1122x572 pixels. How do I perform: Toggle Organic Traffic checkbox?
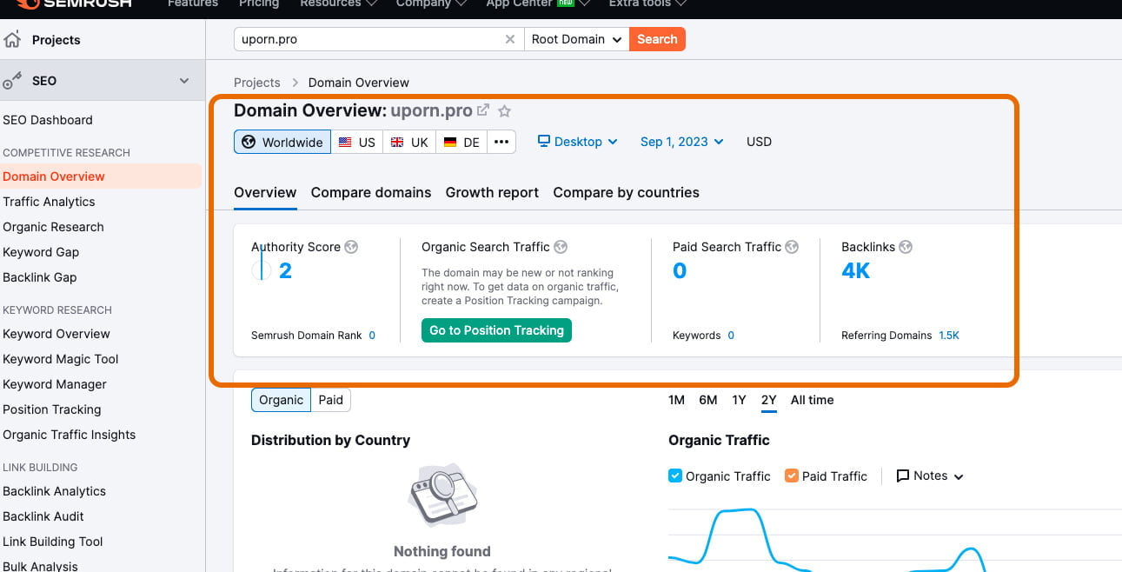tap(675, 476)
